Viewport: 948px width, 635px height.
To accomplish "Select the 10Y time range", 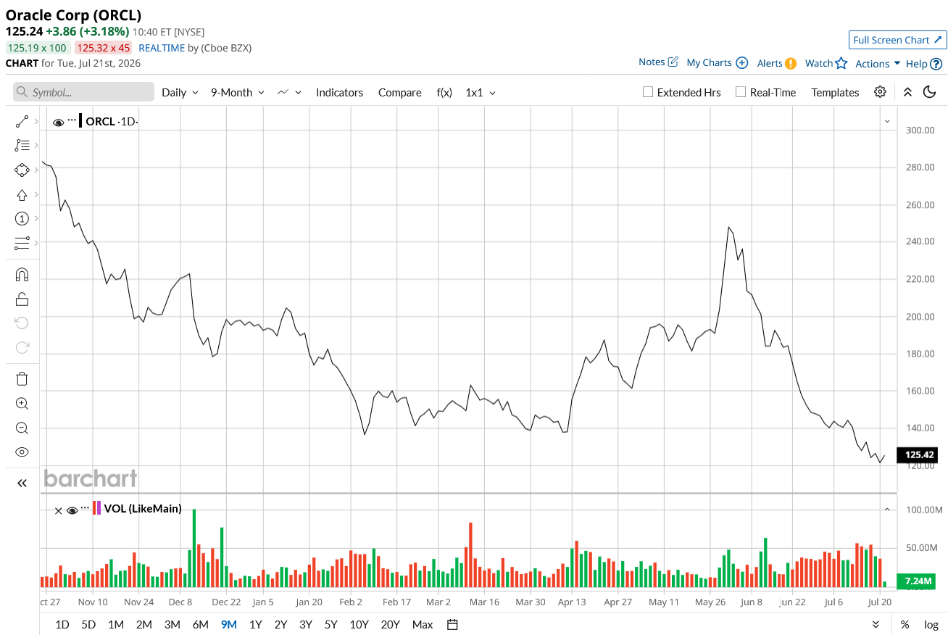I will 359,624.
